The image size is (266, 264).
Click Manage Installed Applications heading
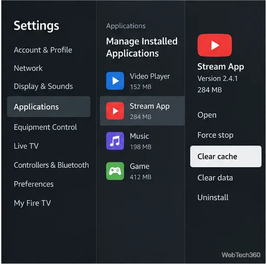(x=142, y=47)
